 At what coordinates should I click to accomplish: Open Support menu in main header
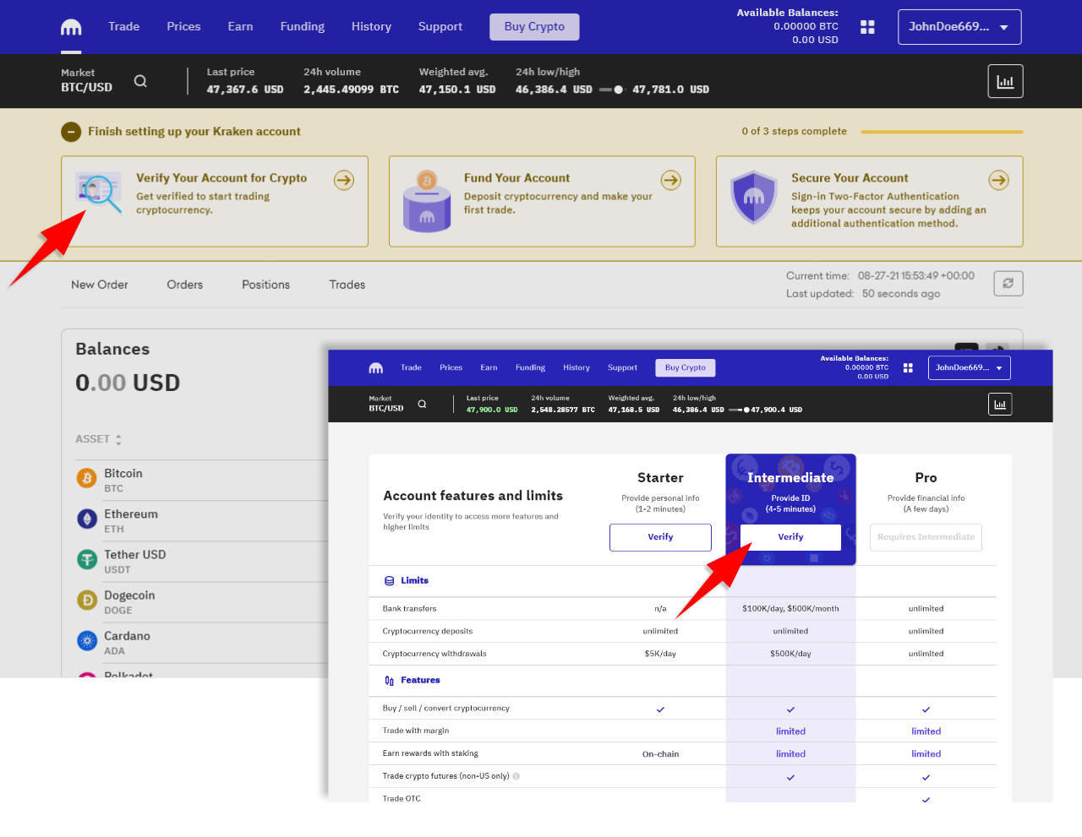point(440,27)
